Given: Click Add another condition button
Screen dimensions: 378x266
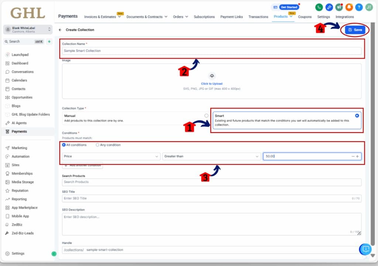Looking at the screenshot, I should tap(82, 165).
